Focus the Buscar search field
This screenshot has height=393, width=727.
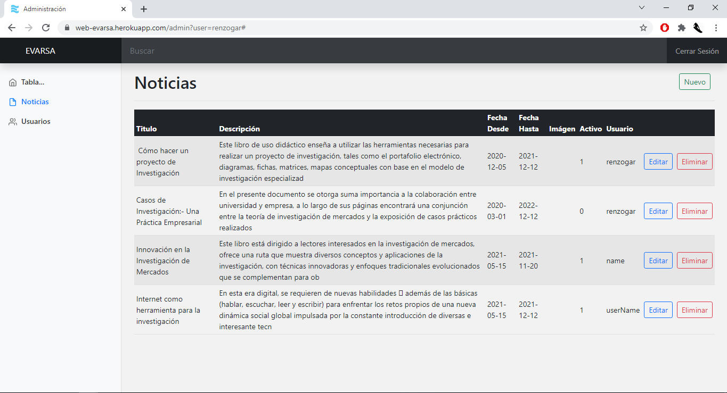(394, 51)
